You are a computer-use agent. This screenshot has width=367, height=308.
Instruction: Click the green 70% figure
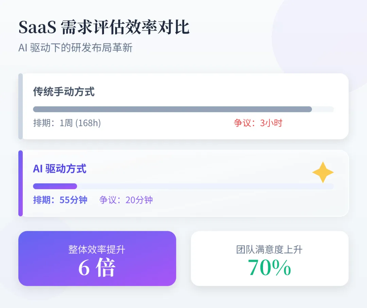click(269, 268)
